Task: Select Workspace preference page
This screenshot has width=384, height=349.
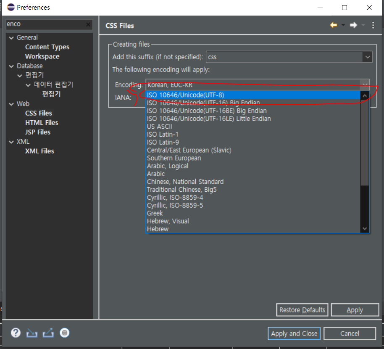Action: click(42, 56)
